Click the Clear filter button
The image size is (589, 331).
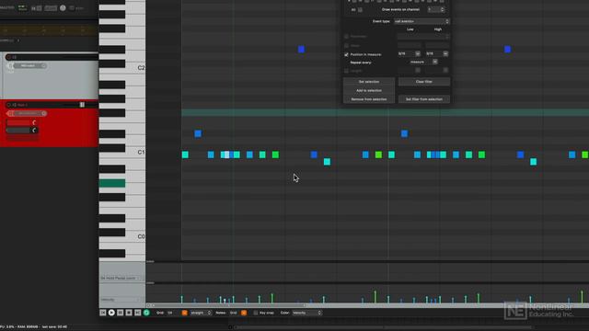point(423,82)
